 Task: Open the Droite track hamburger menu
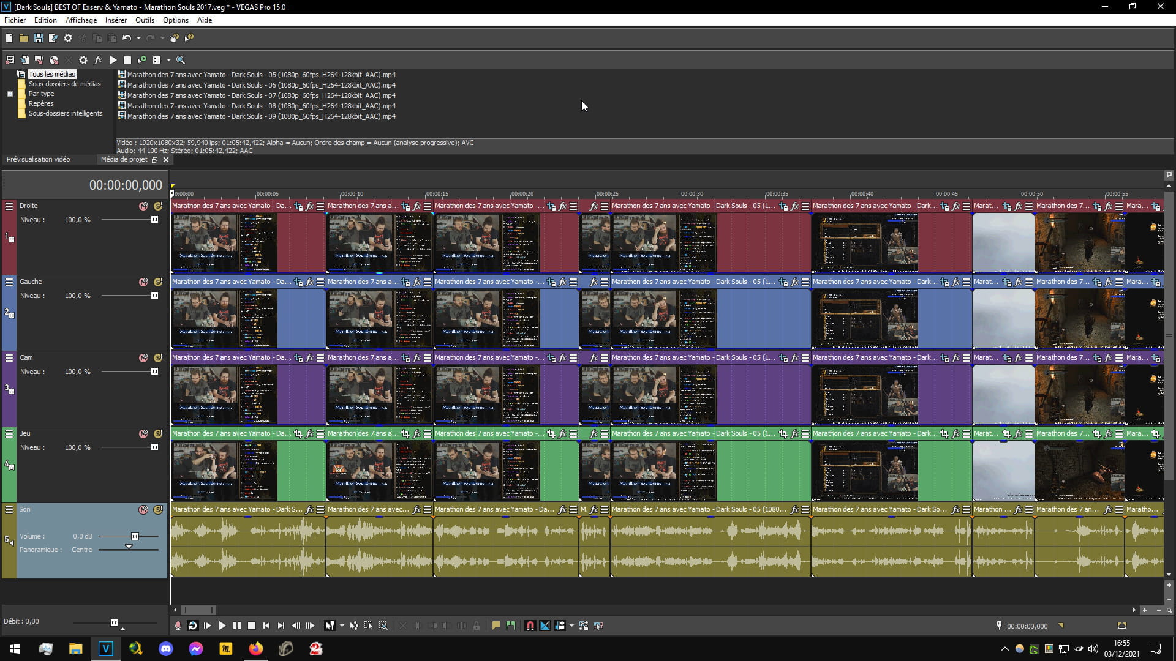9,206
